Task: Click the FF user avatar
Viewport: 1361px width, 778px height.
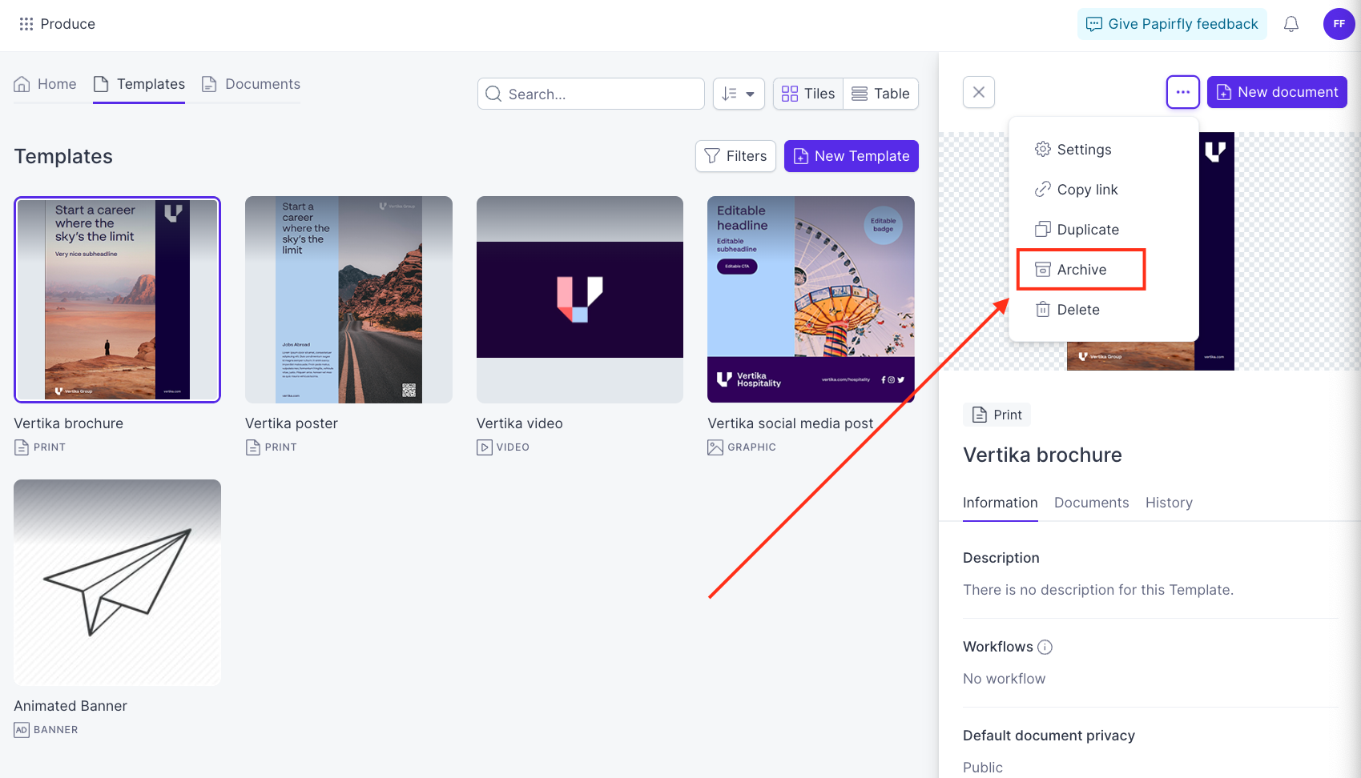Action: coord(1339,24)
